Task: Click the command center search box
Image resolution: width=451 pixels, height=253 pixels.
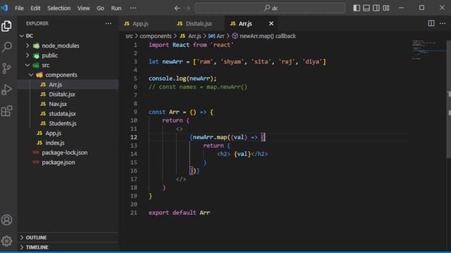Action: 270,8
